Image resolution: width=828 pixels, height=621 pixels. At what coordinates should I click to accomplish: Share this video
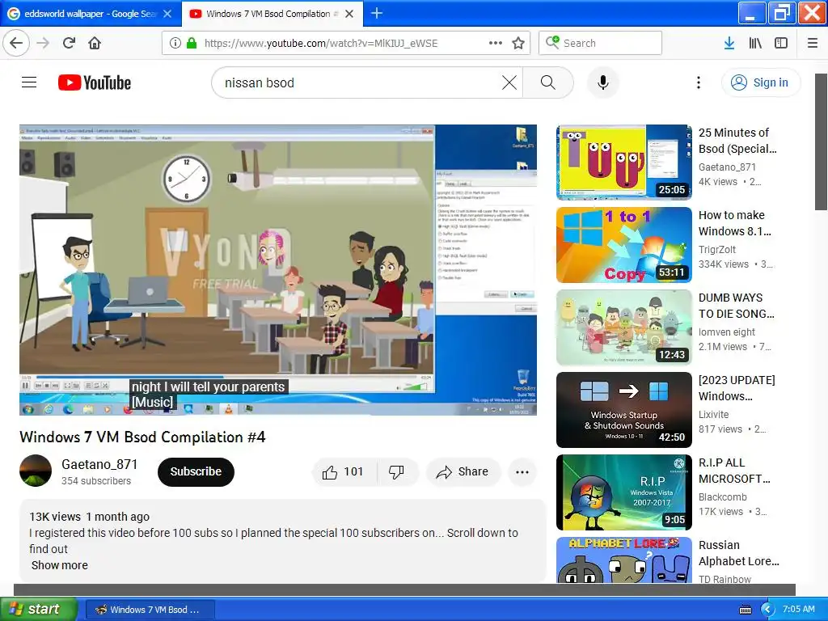tap(463, 471)
